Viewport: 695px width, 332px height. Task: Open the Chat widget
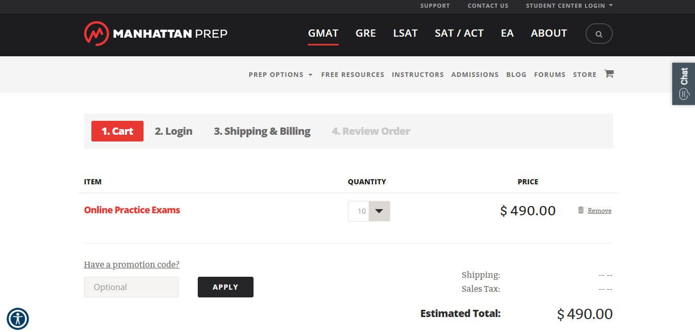(x=684, y=84)
